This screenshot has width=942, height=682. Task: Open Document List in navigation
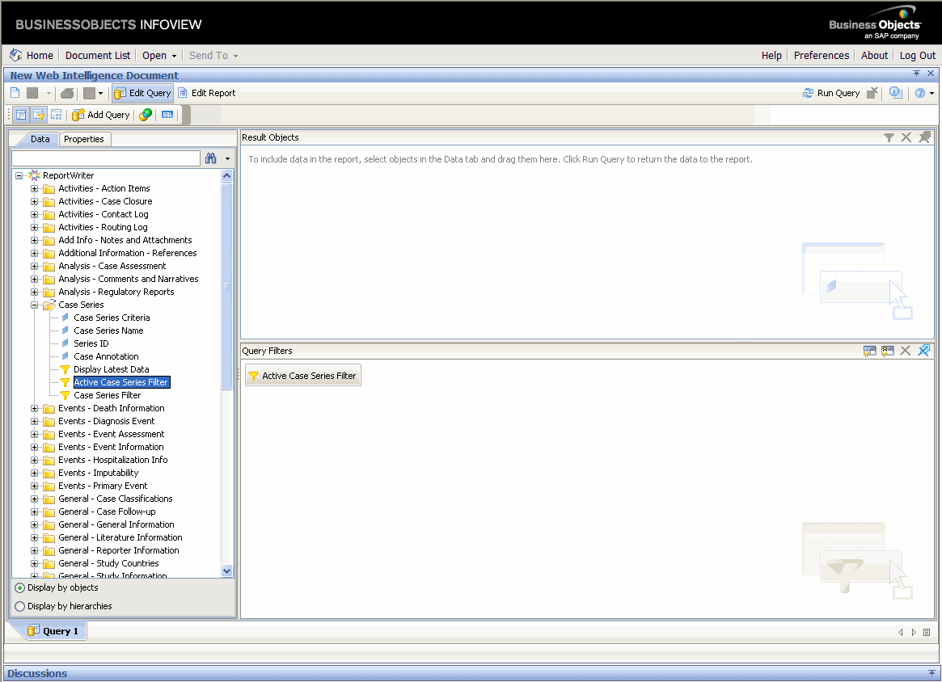click(x=98, y=55)
